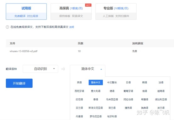This screenshot has height=120, width=174.
Task: Choose 丹麦语 in language list
Action: (79, 116)
